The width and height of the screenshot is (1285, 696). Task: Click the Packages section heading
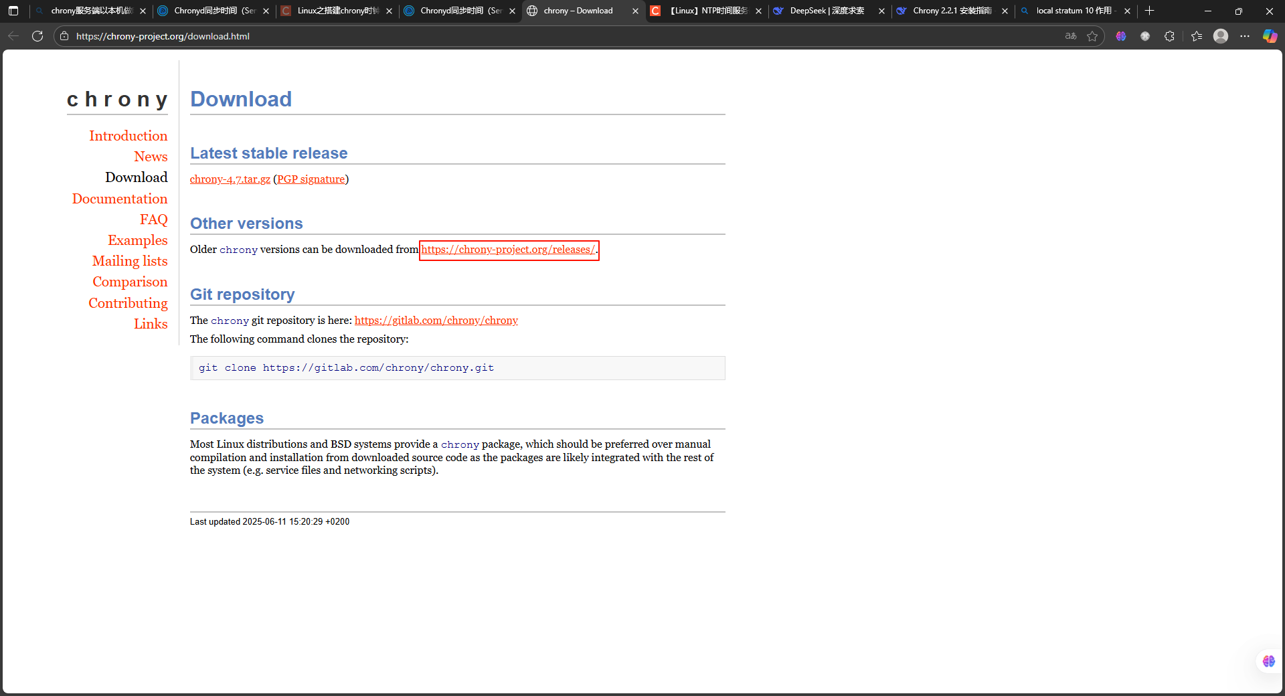click(227, 418)
